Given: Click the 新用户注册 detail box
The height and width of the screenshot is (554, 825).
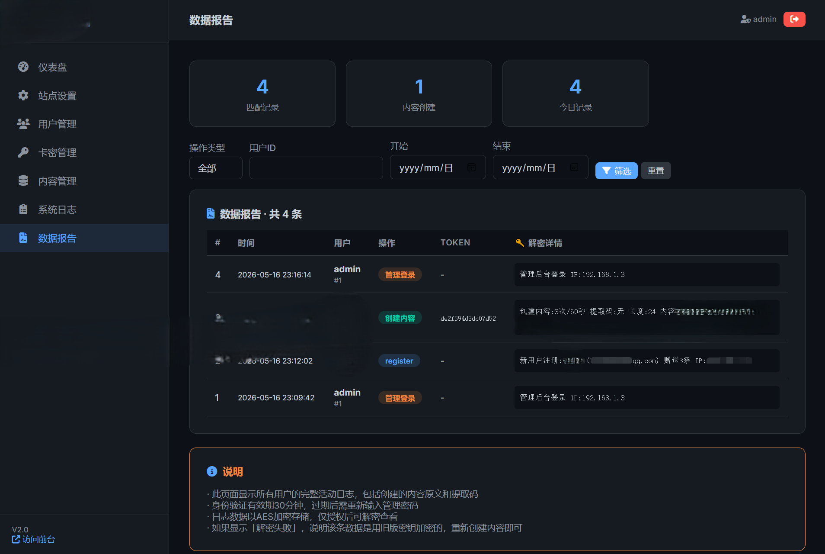Looking at the screenshot, I should (x=647, y=361).
